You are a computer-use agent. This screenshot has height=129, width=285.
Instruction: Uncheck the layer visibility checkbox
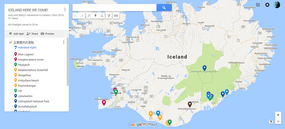(x=11, y=42)
